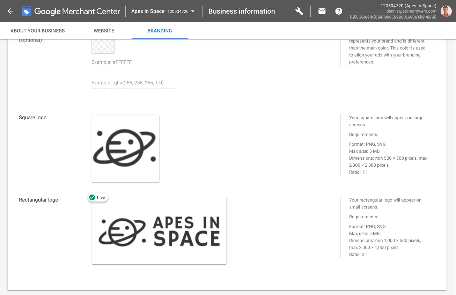Open the mail notifications icon
Screen dimensions: 456x295
pos(322,11)
